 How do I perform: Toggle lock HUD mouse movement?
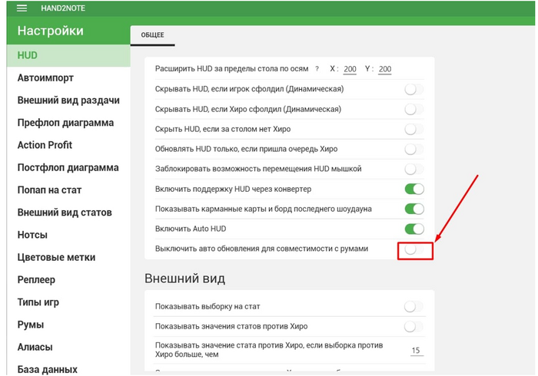[414, 169]
